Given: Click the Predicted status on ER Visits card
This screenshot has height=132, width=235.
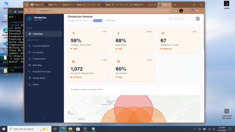Looking at the screenshot, I should [x=76, y=77].
